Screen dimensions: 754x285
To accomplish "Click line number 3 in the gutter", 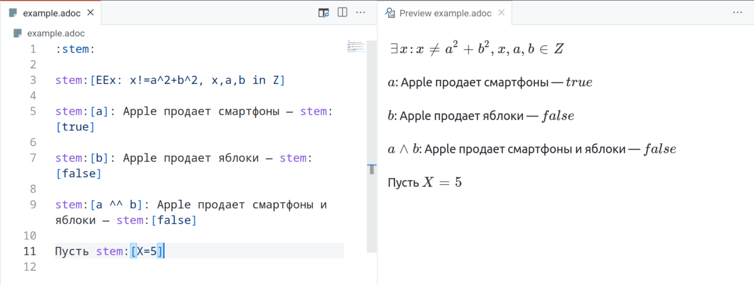I will click(32, 81).
